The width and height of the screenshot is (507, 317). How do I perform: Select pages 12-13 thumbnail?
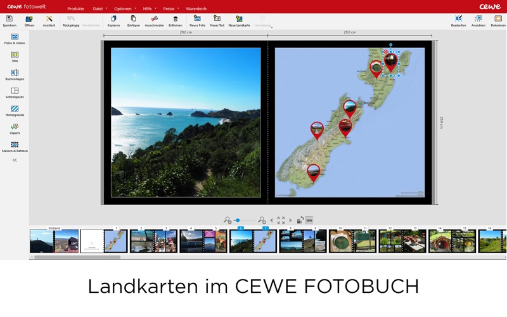[x=402, y=241]
